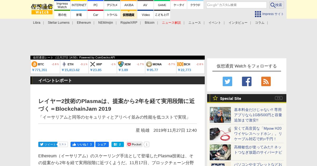Viewport: 317px width, 166px height.
Task: Open the car navigation driver thumbnail
Action: (x=220, y=152)
